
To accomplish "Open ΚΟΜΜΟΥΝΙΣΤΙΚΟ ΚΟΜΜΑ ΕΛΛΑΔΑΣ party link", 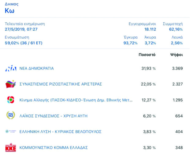I will click(x=53, y=148).
